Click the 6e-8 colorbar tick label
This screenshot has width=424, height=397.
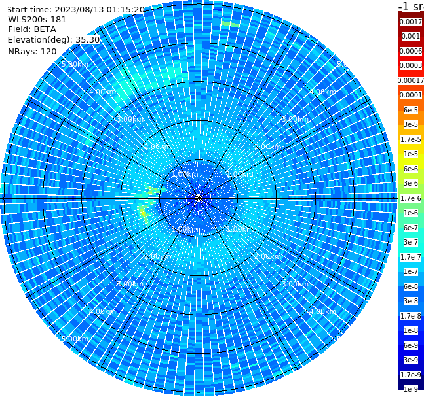pyautogui.click(x=411, y=286)
